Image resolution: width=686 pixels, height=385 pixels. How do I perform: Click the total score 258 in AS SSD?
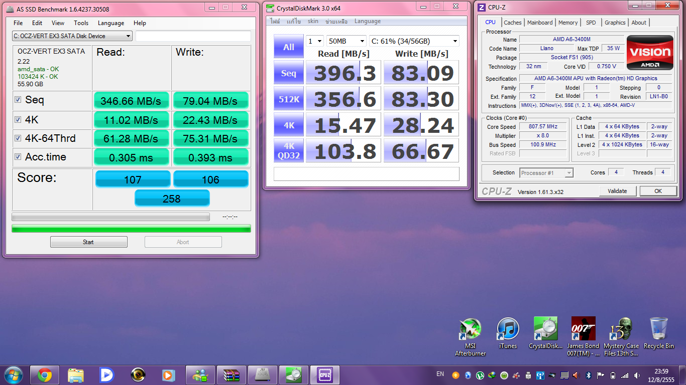point(172,199)
